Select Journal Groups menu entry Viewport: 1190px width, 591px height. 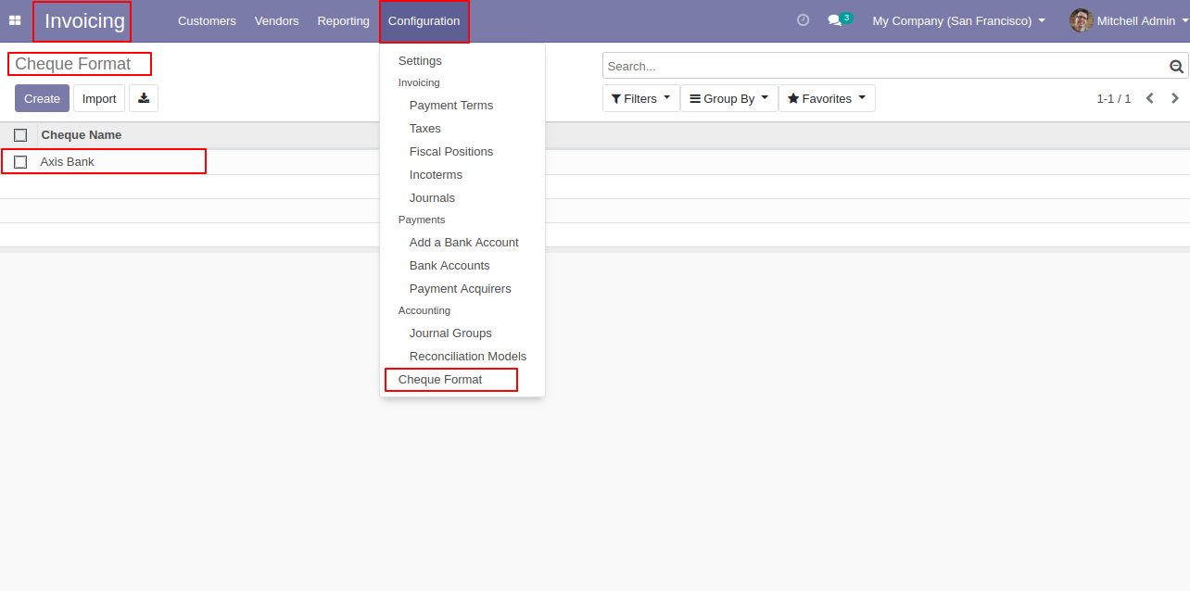tap(450, 333)
